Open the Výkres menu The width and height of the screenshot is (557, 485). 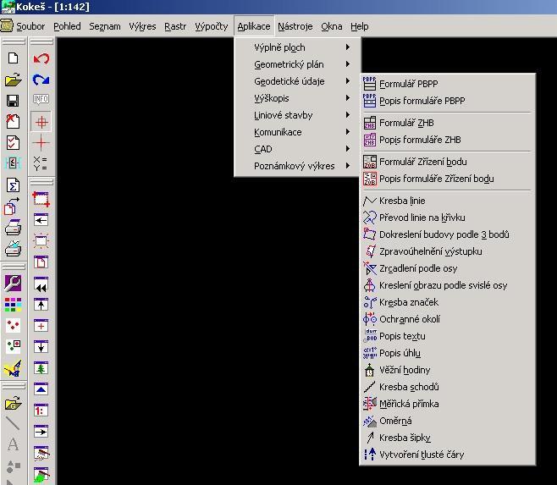click(x=142, y=26)
